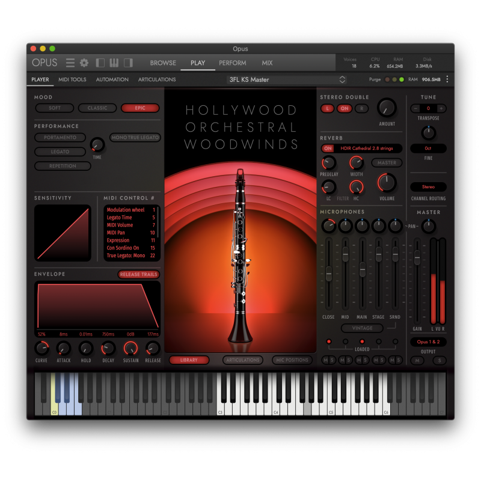Image resolution: width=481 pixels, height=481 pixels.
Task: Click the green Purge indicator dot
Action: (402, 79)
